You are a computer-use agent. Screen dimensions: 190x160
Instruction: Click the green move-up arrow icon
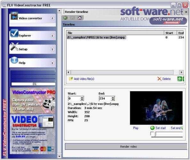(179, 79)
